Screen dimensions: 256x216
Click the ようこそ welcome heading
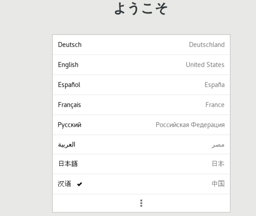pos(141,9)
